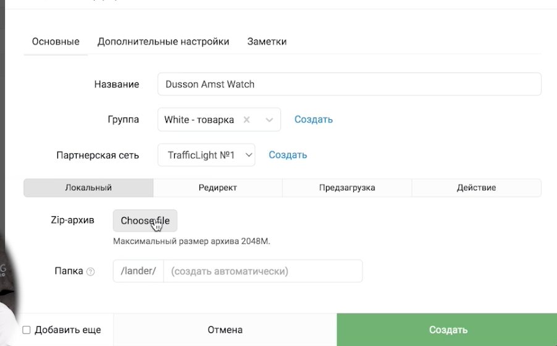
Task: Click the green Создать button
Action: pos(447,330)
